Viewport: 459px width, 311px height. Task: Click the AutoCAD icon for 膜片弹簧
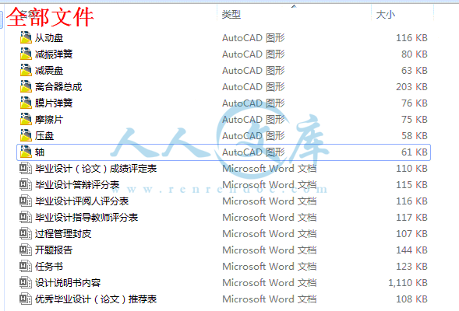(x=26, y=103)
